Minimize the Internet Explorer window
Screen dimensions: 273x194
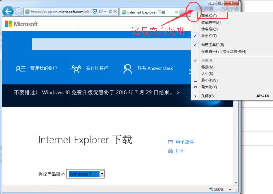(212, 3)
